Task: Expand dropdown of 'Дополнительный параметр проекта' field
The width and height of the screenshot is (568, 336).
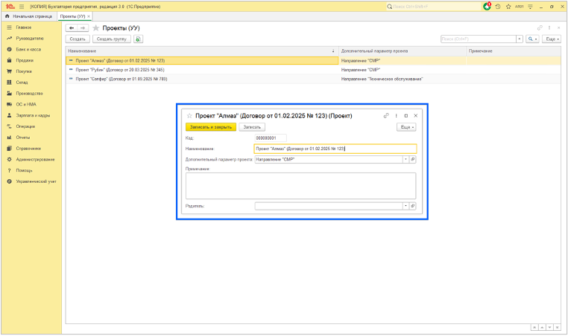Action: click(406, 159)
